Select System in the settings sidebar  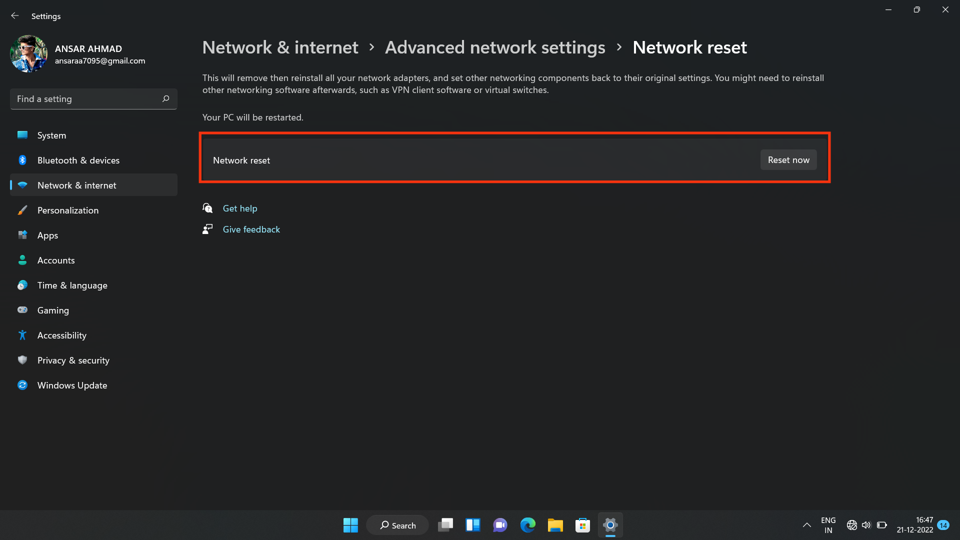51,135
